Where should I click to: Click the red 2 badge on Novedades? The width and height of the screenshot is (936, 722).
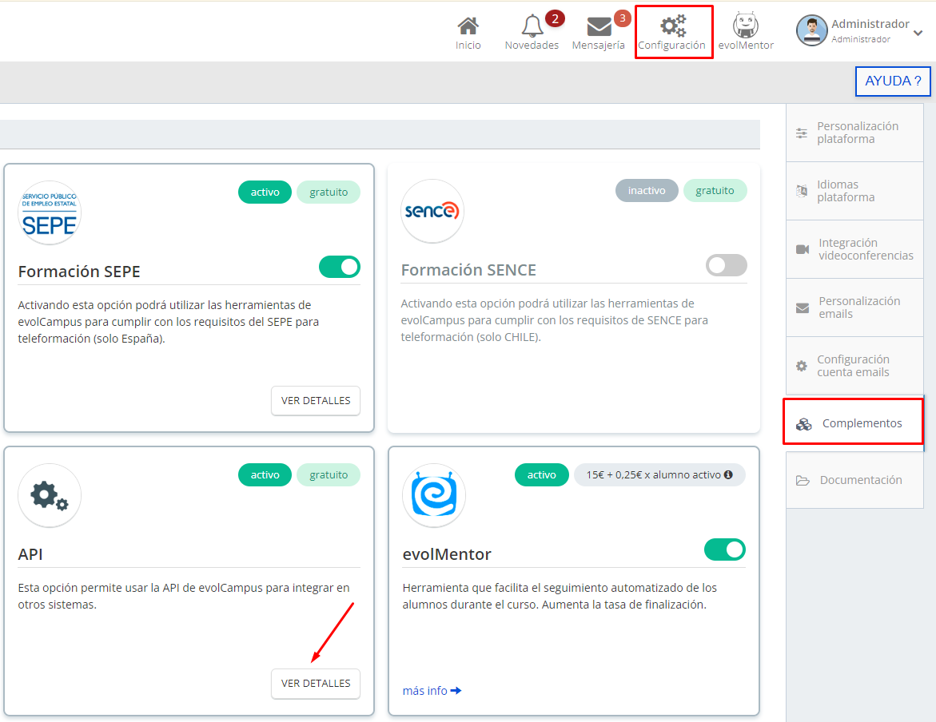pos(556,18)
